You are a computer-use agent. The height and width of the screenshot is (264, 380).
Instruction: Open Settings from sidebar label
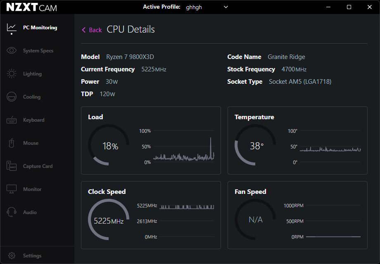tap(32, 255)
